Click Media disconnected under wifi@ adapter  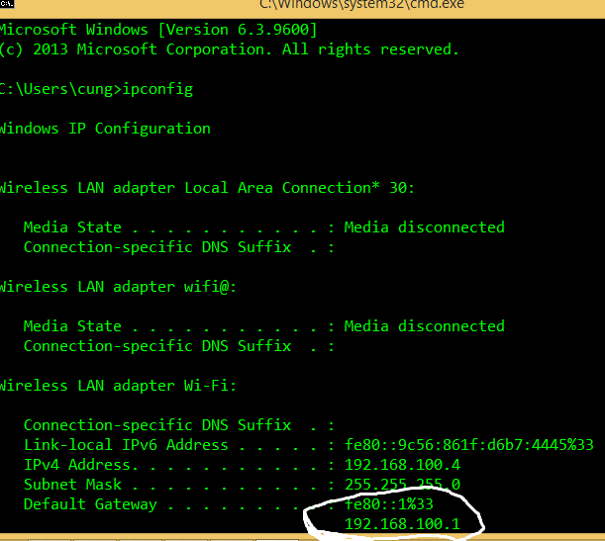(x=425, y=326)
